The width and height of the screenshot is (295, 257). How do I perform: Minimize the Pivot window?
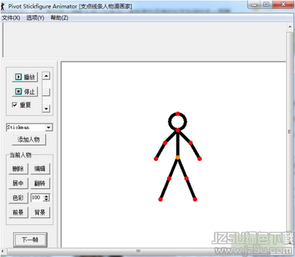click(254, 5)
